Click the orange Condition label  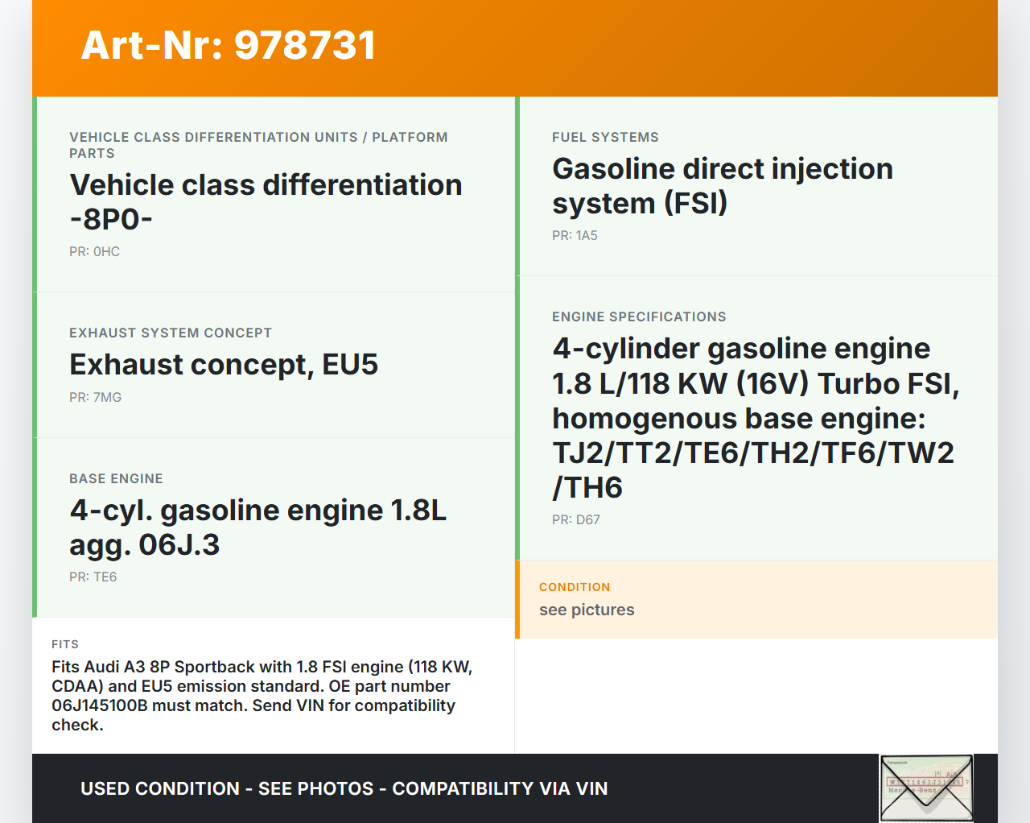coord(575,587)
